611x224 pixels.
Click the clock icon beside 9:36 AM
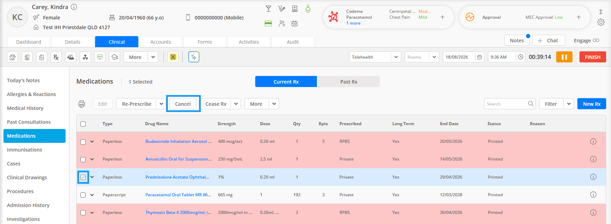pyautogui.click(x=520, y=57)
